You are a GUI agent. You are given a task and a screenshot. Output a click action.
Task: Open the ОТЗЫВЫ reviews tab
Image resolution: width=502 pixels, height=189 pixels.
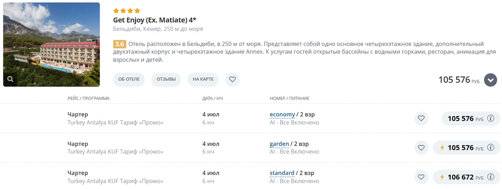click(x=166, y=79)
